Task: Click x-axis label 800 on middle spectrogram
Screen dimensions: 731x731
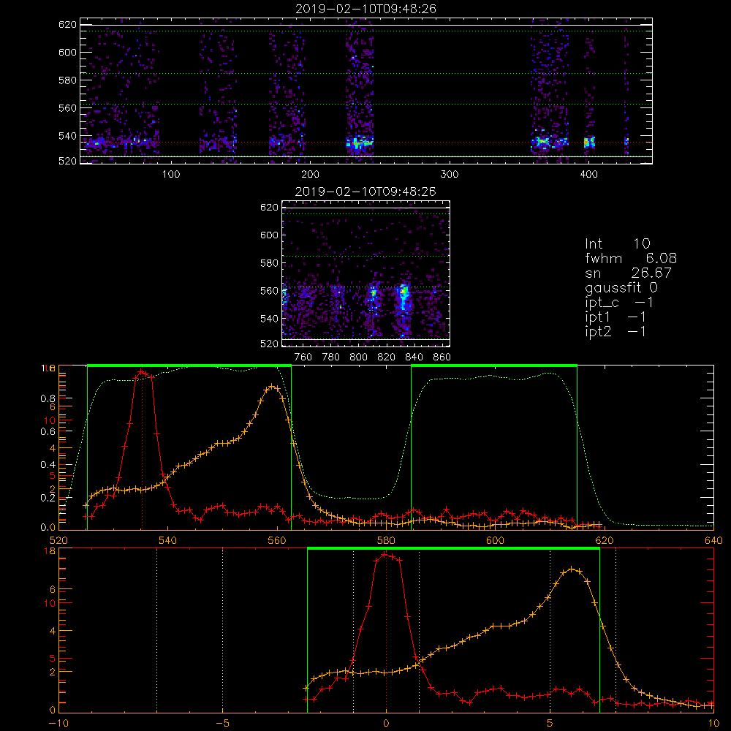Action: pyautogui.click(x=358, y=357)
